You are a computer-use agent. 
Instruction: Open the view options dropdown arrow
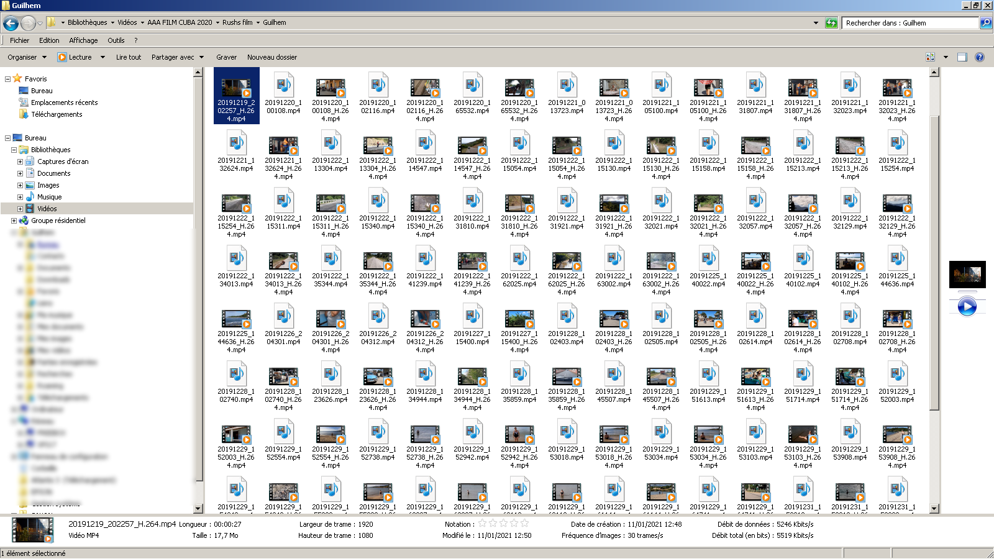tap(946, 57)
